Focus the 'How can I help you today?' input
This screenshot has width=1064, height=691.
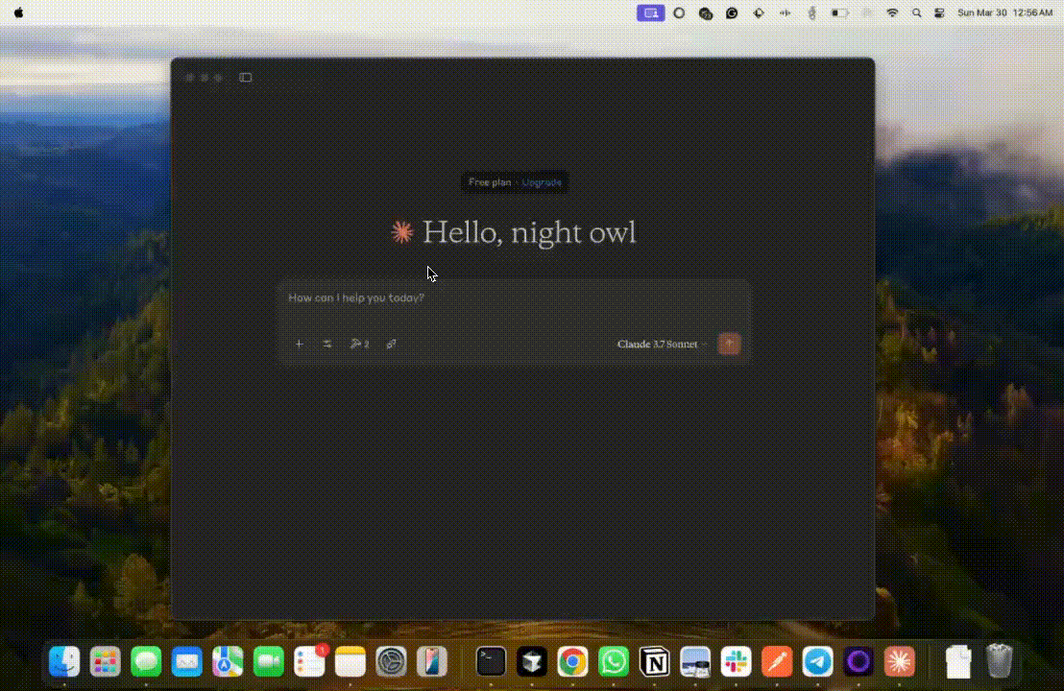[x=515, y=298]
